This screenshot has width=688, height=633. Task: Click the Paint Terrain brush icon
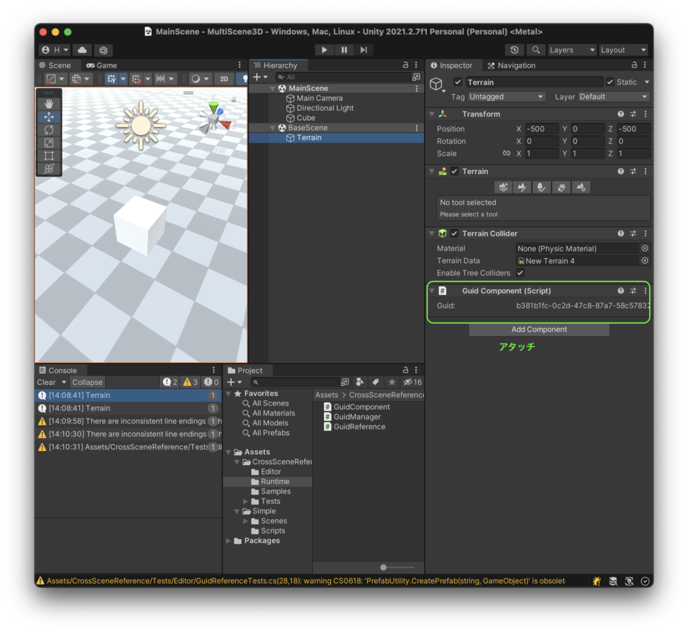(x=522, y=187)
